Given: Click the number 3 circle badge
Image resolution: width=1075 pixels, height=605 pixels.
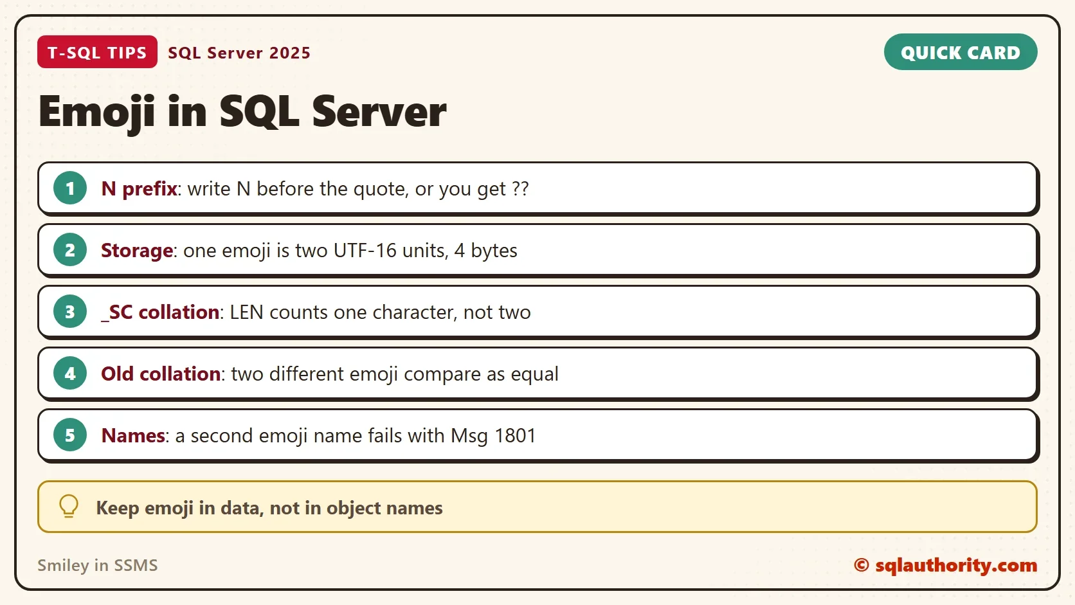Looking at the screenshot, I should [x=70, y=312].
